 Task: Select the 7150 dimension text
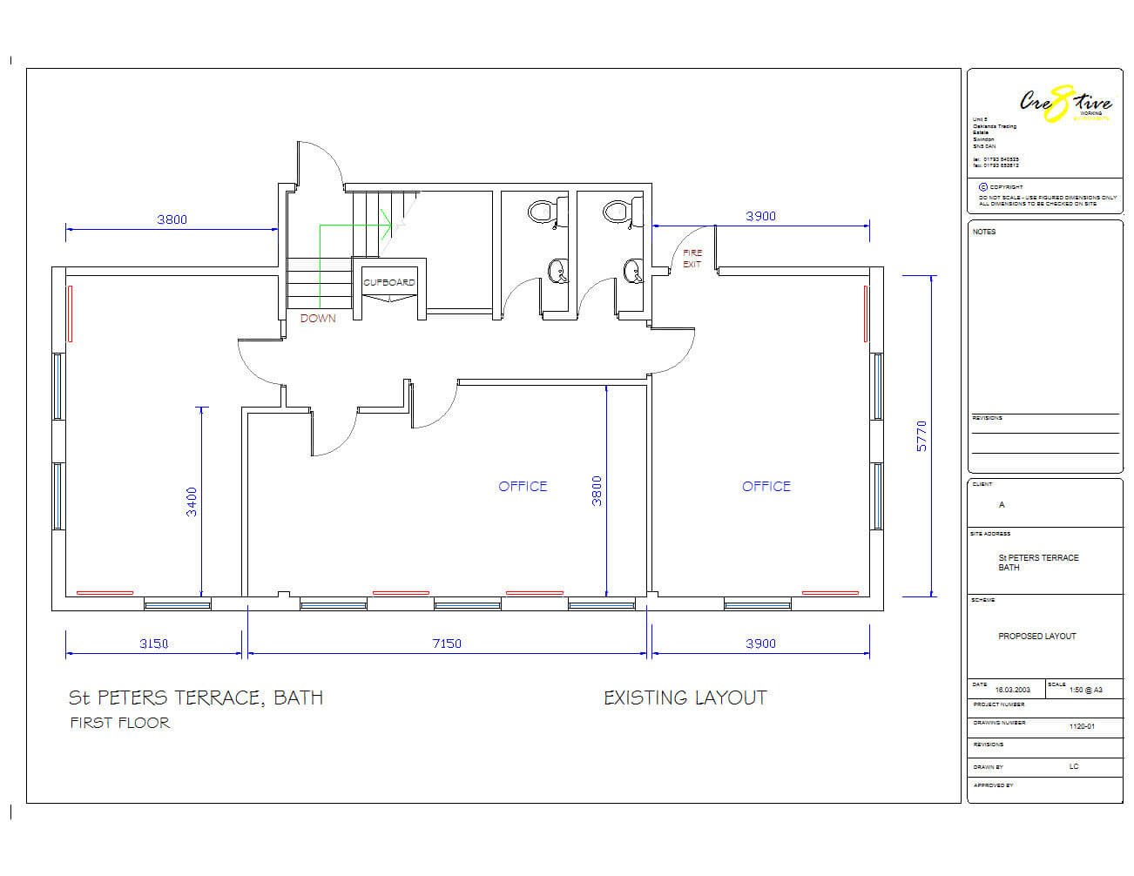tap(447, 644)
